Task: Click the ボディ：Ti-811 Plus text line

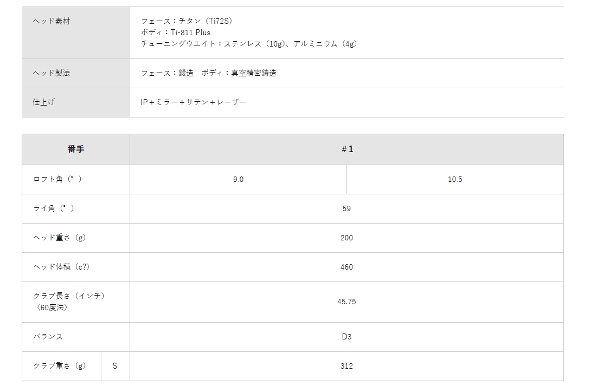Action: (176, 32)
